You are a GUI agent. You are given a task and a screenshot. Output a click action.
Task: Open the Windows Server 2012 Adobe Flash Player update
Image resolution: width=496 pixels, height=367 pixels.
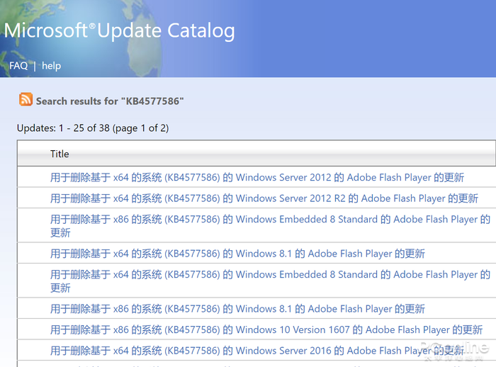tap(257, 177)
